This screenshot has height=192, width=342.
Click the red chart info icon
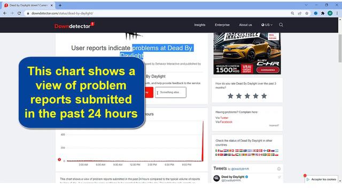click(59, 159)
